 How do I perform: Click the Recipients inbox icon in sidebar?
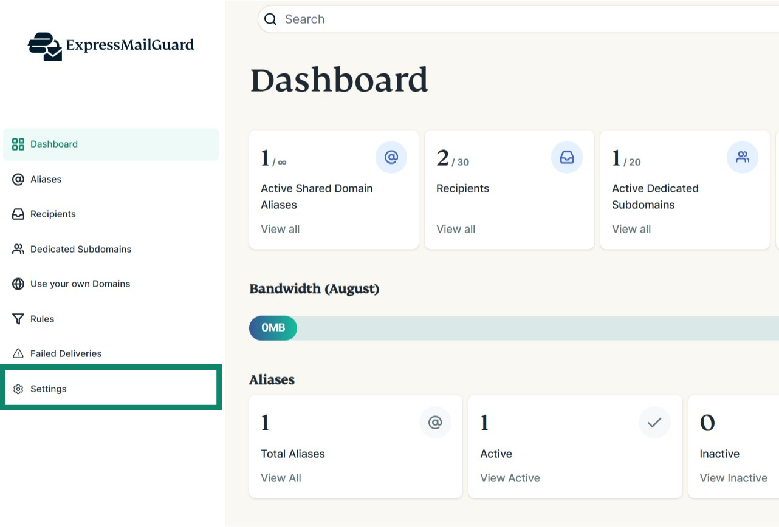(x=18, y=214)
